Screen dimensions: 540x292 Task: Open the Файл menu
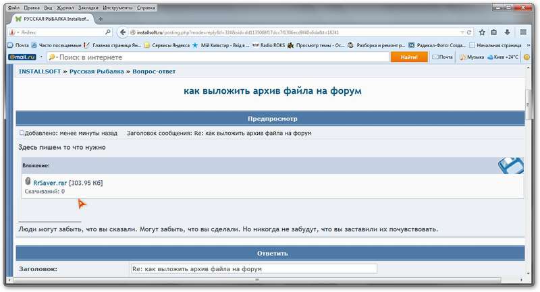click(13, 7)
